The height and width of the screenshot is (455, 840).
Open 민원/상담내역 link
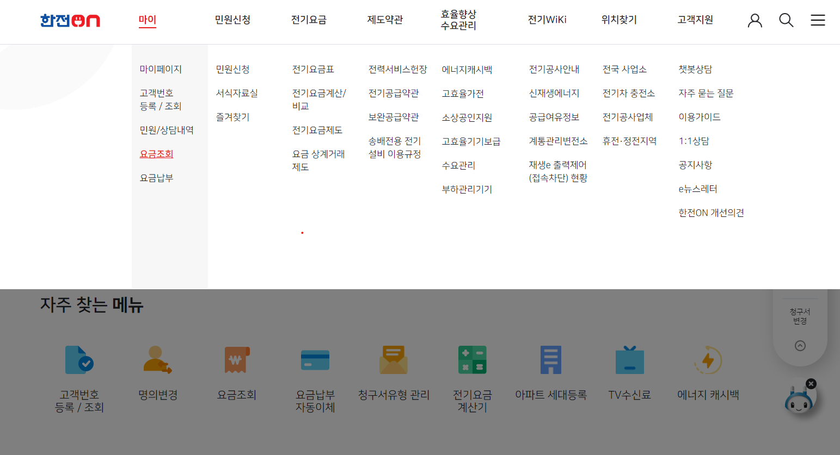pos(167,130)
